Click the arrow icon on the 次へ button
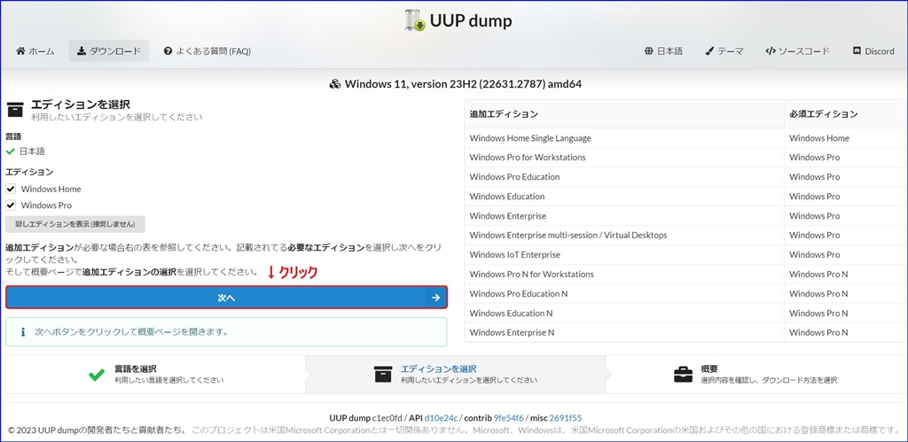Viewport: 908px width, 442px height. 435,298
